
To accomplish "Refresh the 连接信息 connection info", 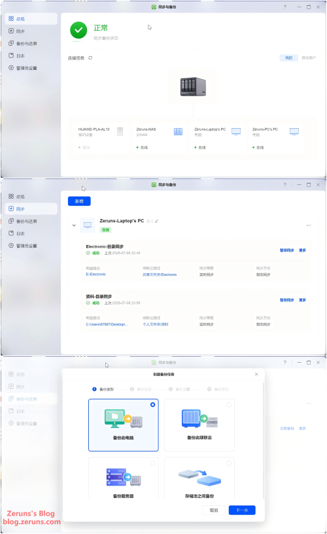I will pyautogui.click(x=90, y=58).
